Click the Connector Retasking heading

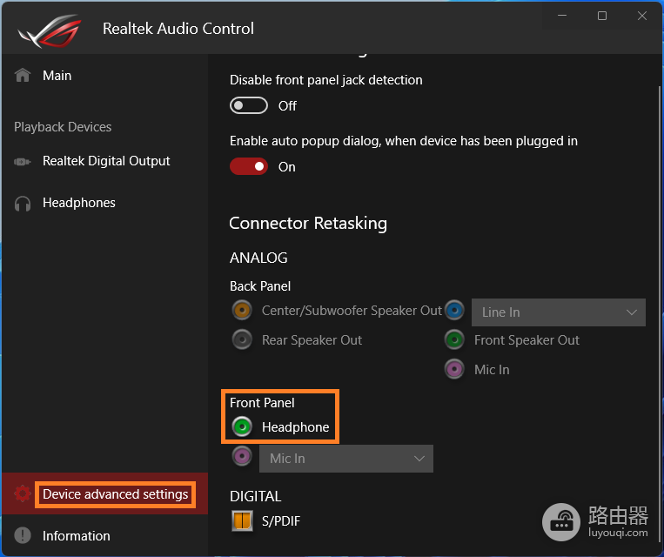point(308,223)
